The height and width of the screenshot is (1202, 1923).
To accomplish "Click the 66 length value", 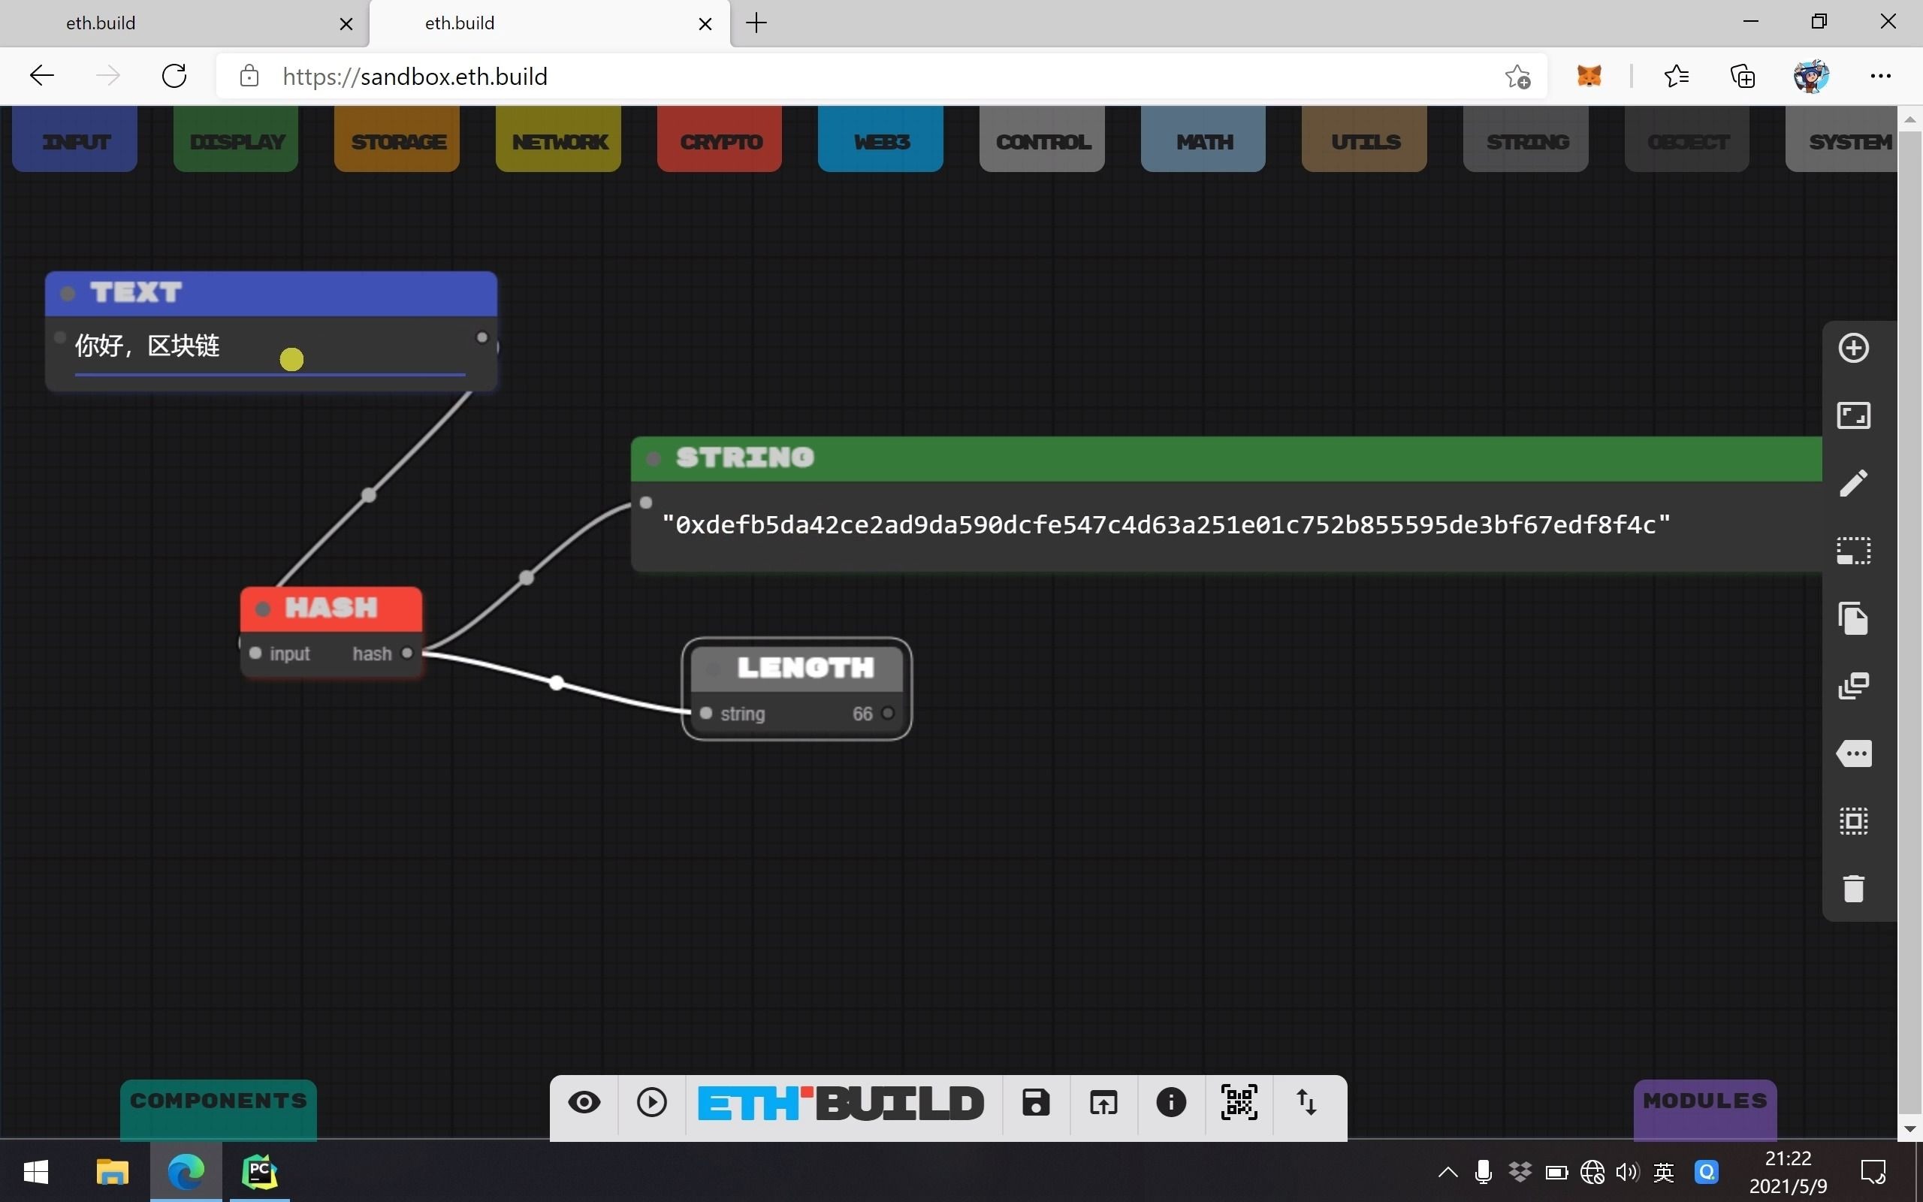I will pyautogui.click(x=862, y=714).
